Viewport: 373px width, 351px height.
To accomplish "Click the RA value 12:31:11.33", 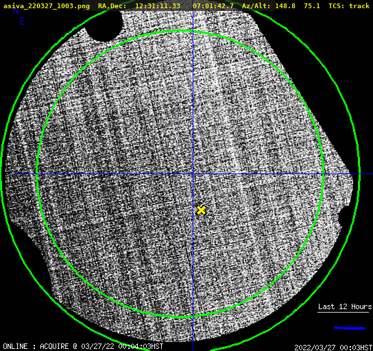I will (158, 5).
